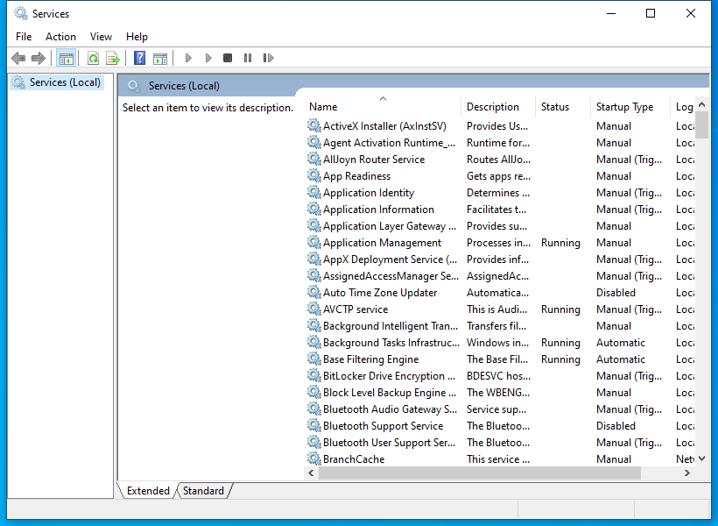Screen dimensions: 718x526
Task: Click the Services (Local) header gear icon
Action: [x=134, y=86]
